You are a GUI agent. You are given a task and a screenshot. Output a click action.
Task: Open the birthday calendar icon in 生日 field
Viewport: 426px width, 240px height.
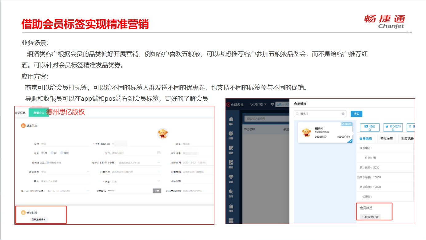click(159, 153)
